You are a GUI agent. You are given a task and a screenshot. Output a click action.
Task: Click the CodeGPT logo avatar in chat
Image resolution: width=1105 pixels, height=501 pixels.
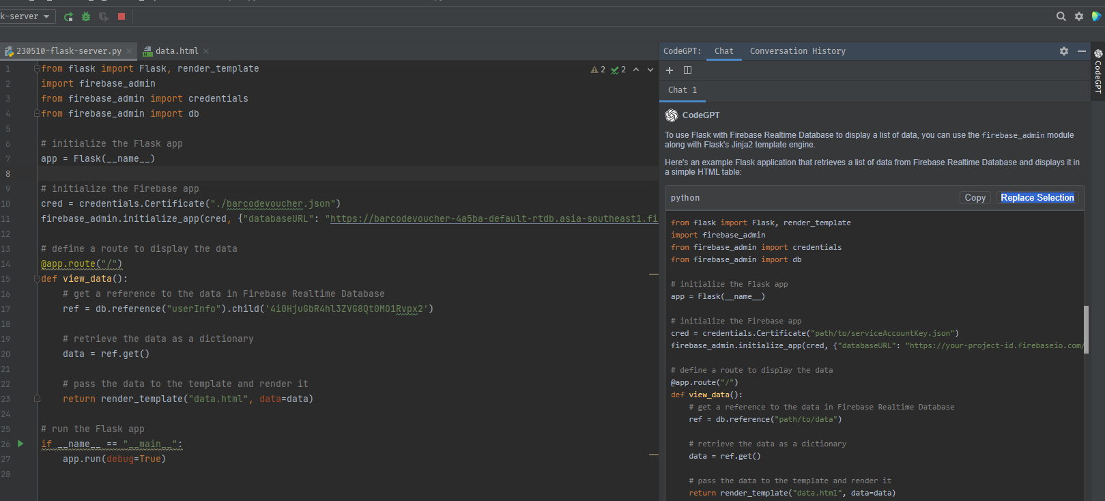672,115
